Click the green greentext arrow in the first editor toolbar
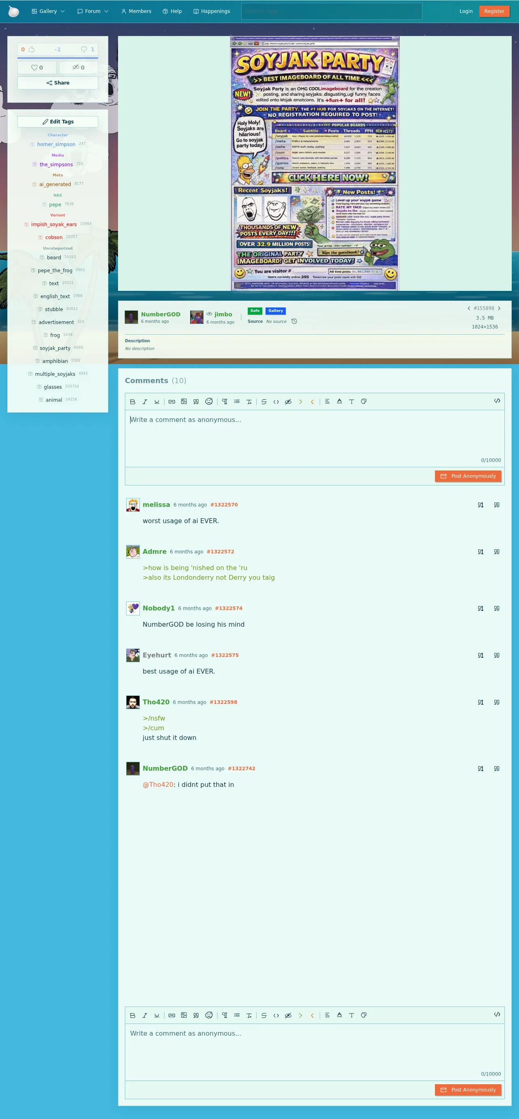This screenshot has width=519, height=1119. point(300,401)
